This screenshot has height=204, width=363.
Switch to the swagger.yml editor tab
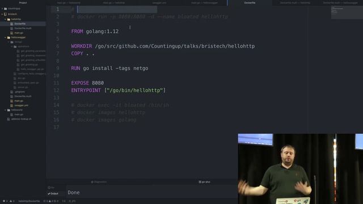click(159, 3)
